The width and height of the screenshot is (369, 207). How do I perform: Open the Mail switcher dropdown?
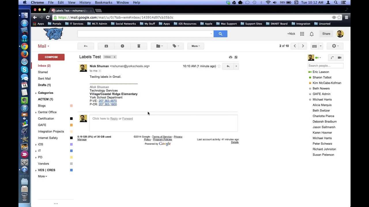click(x=44, y=46)
